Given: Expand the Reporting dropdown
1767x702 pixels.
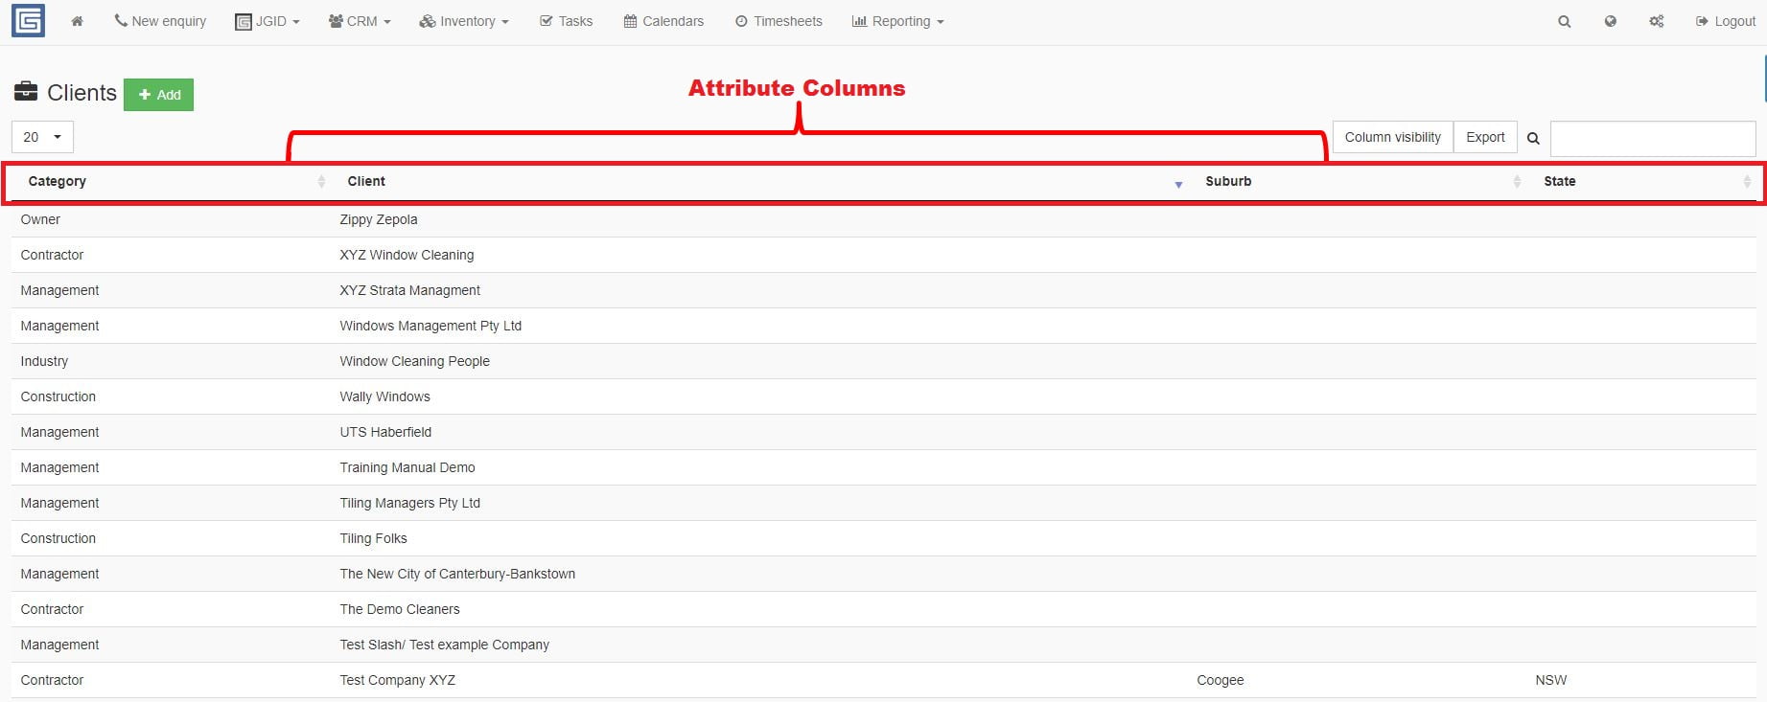Looking at the screenshot, I should click(x=897, y=21).
